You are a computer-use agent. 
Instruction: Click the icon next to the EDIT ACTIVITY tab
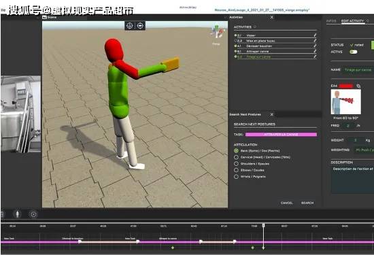point(368,21)
